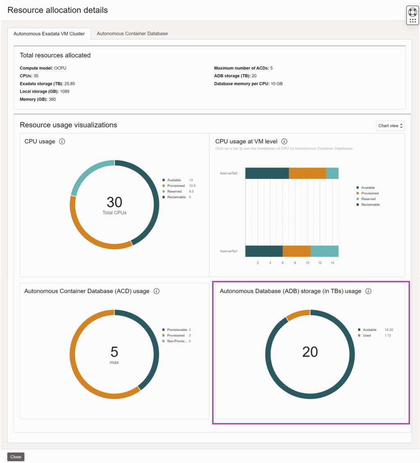The height and width of the screenshot is (463, 420).
Task: Select the Autonomous Exadata VM Cluster tab
Action: click(50, 34)
